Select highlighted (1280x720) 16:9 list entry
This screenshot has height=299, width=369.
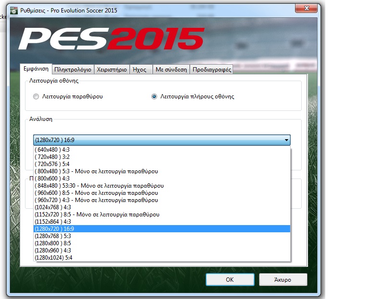tap(162, 229)
